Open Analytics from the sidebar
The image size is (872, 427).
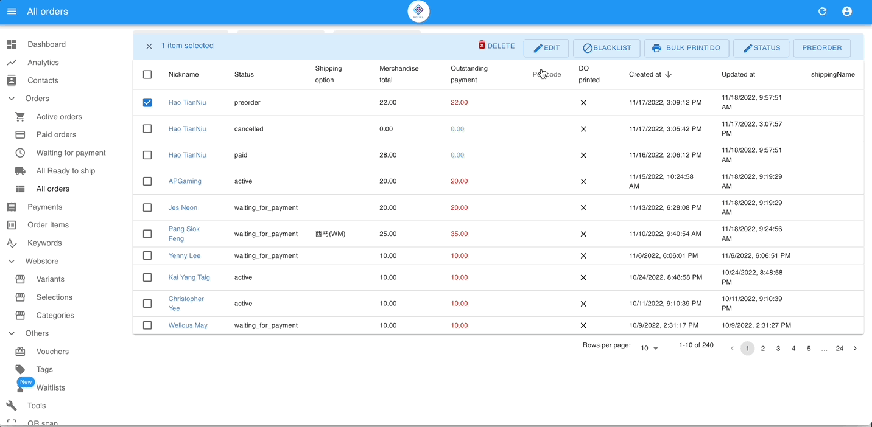(x=43, y=63)
